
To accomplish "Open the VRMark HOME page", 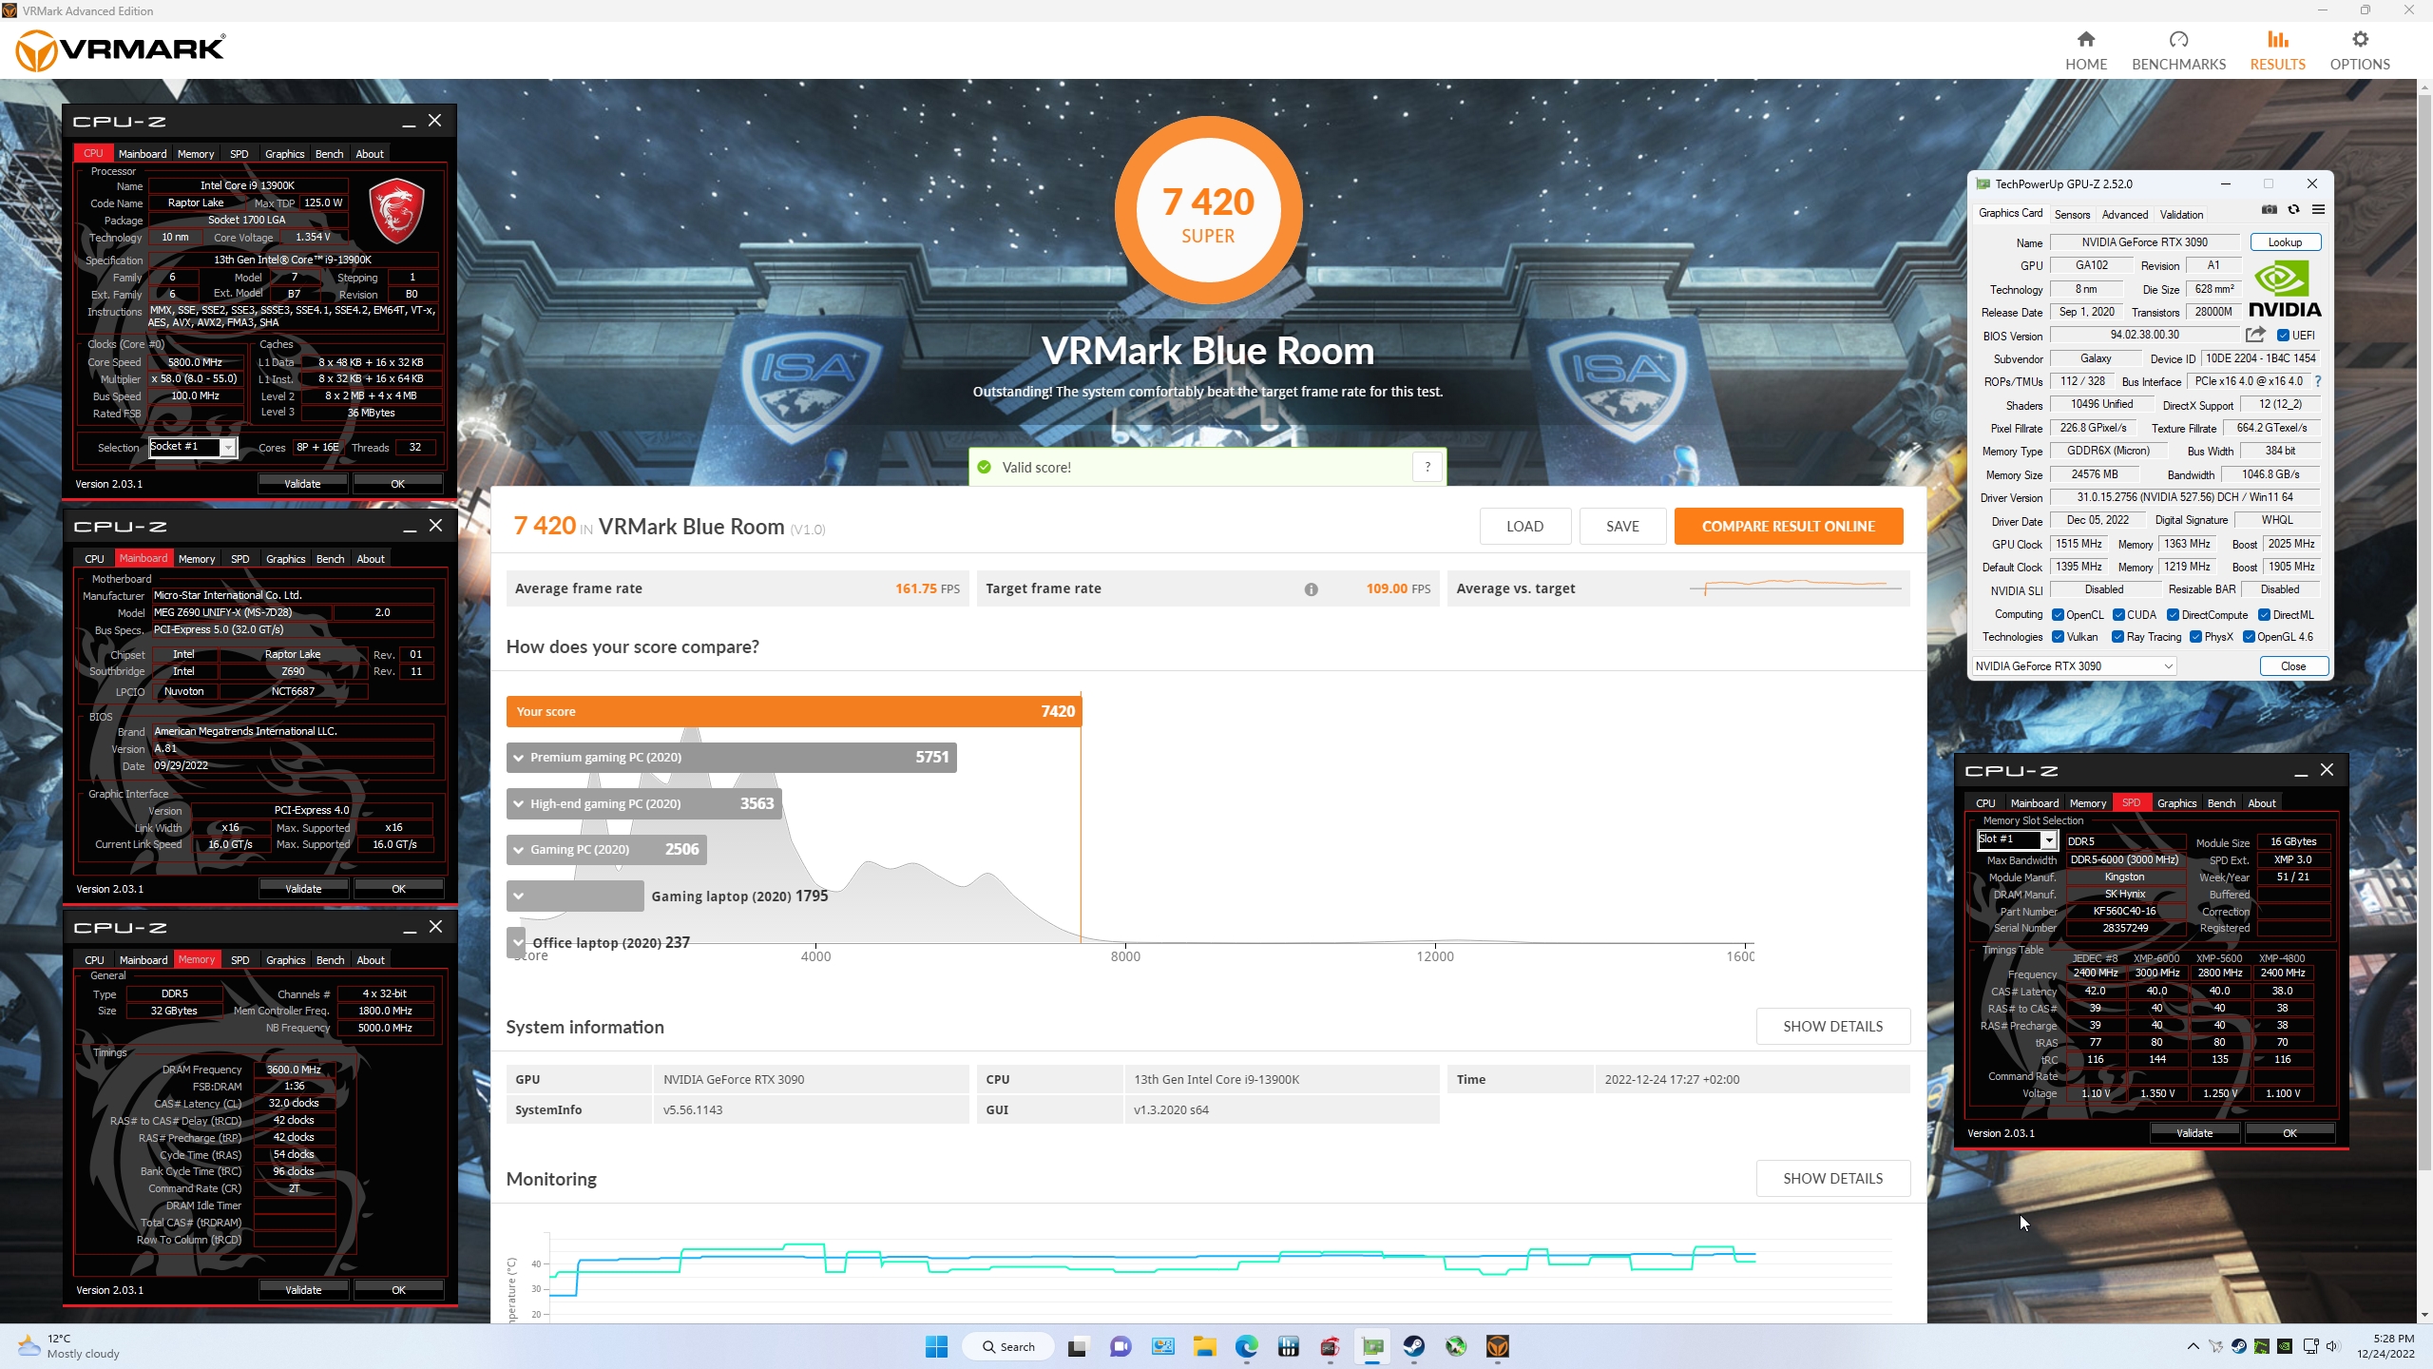I will tap(2085, 50).
